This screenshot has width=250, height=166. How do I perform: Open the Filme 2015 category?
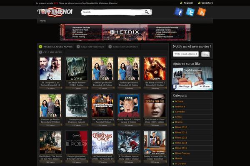tap(181, 148)
